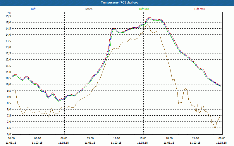Viewport: 234px width, 146px height.
Task: Click the 15:00 time axis label
Action: point(143,138)
